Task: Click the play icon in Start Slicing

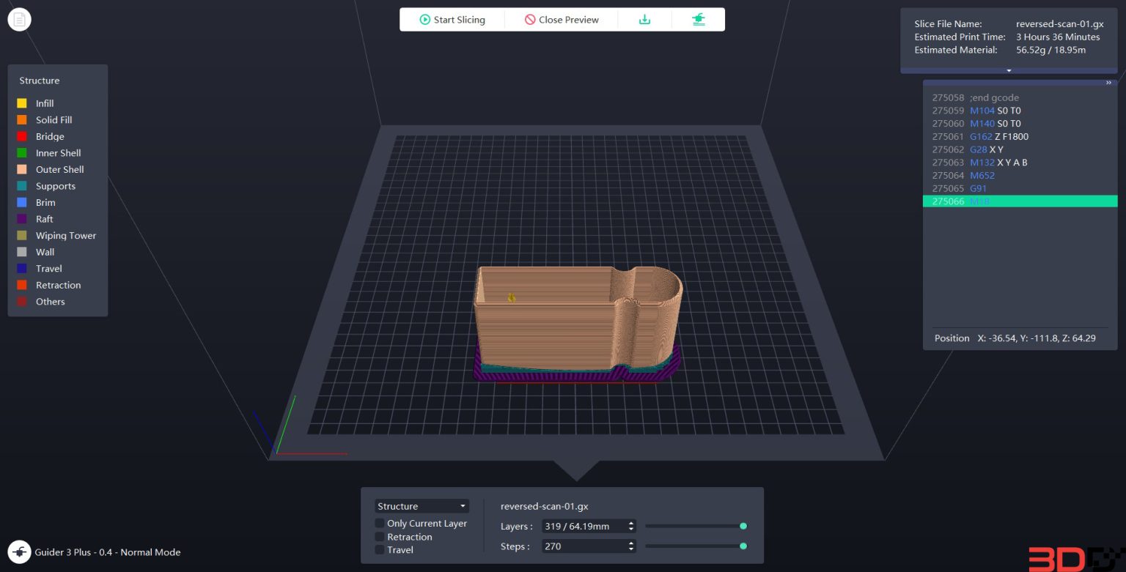Action: (x=424, y=20)
